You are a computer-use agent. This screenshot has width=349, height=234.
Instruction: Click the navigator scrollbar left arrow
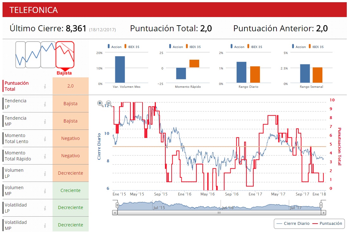pyautogui.click(x=115, y=213)
